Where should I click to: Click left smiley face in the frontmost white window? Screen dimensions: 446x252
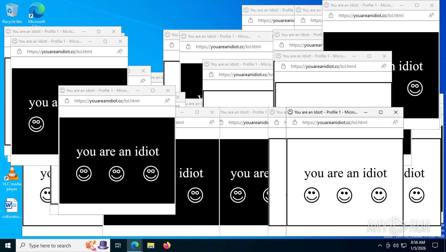(x=312, y=195)
